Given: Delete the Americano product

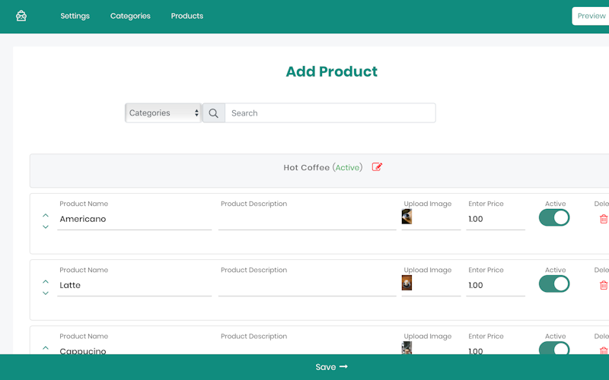Looking at the screenshot, I should tap(604, 219).
